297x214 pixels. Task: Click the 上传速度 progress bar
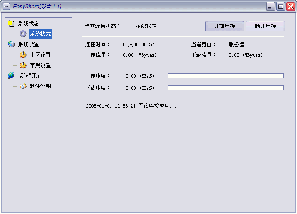point(226,76)
